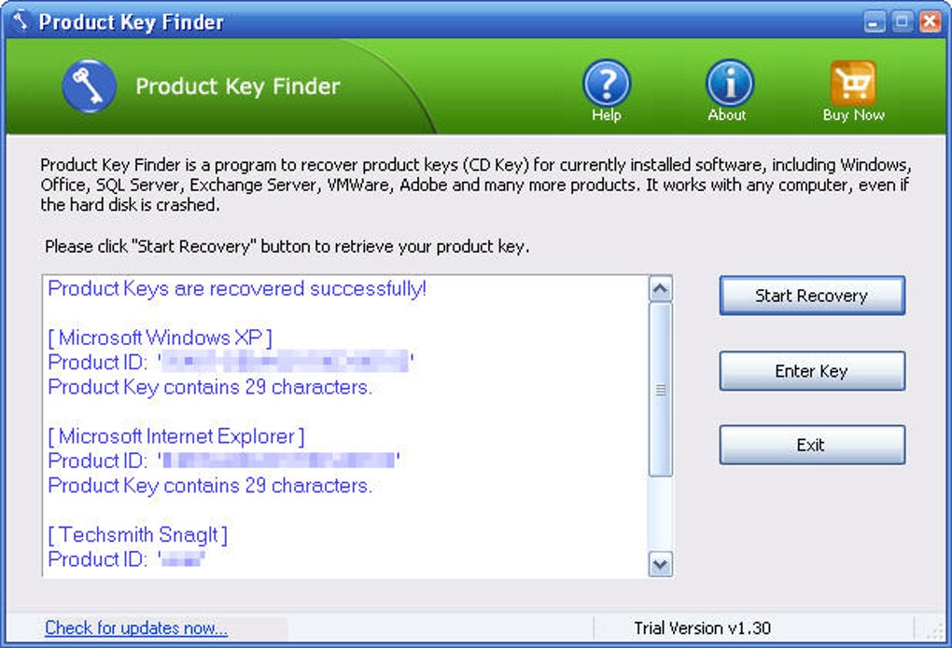Click the Buy Now shopping cart icon
The width and height of the screenshot is (952, 648).
pos(853,84)
